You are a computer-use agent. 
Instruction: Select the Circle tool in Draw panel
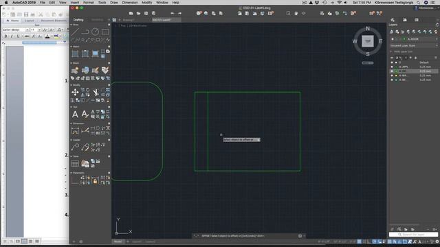pyautogui.click(x=95, y=32)
